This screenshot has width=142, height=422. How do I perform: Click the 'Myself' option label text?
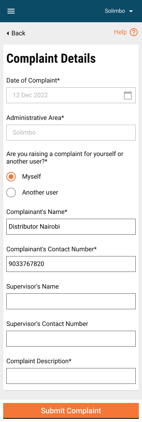(32, 177)
